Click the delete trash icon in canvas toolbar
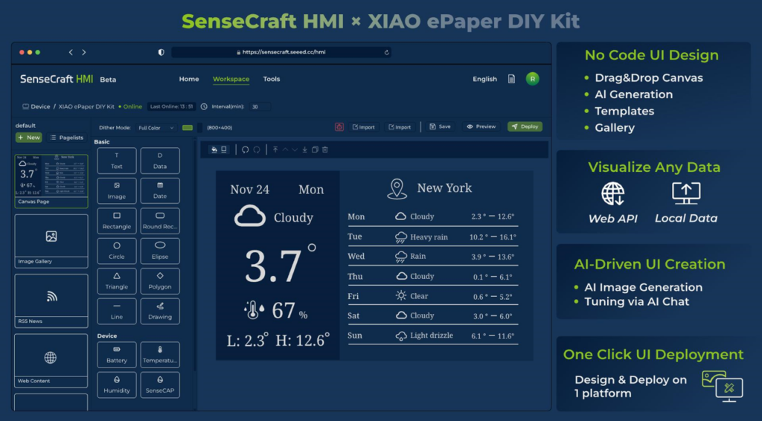The height and width of the screenshot is (421, 762). tap(325, 150)
